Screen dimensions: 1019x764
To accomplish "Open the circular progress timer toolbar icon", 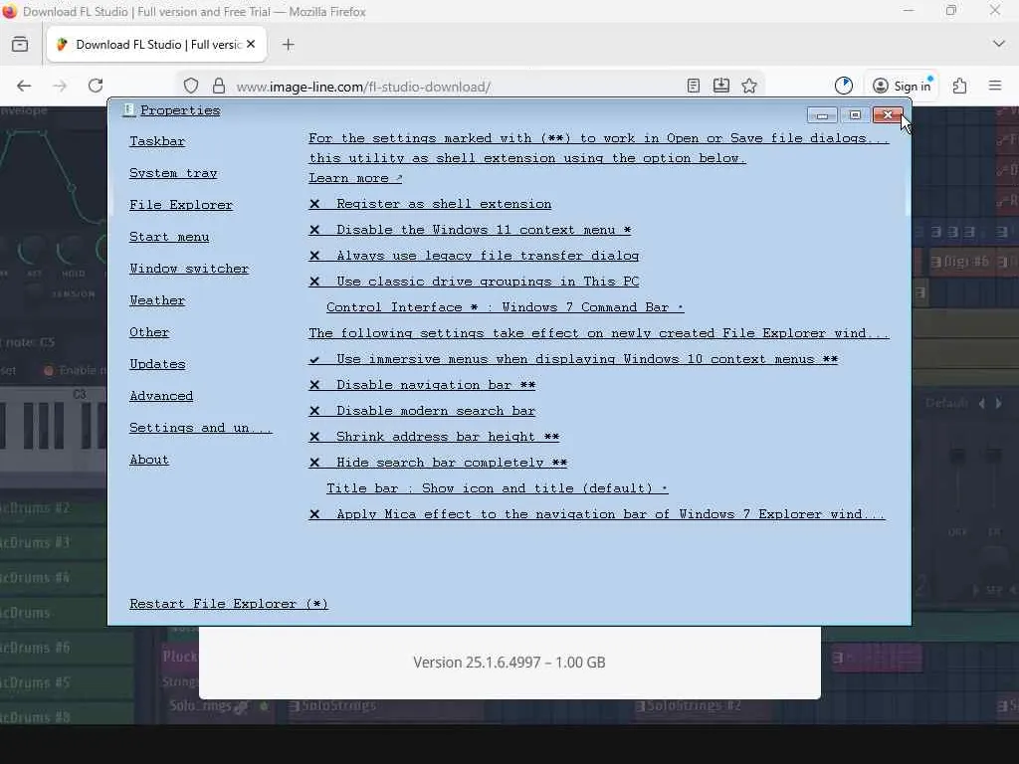I will click(x=844, y=86).
